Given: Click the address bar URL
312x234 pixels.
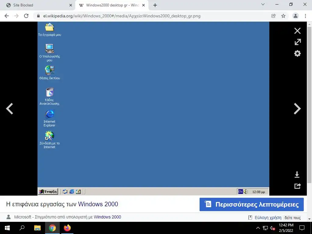Looking at the screenshot, I should (122, 16).
